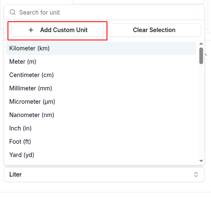Click the scrollbar track below the thumb
This screenshot has height=197, width=211.
(x=201, y=111)
